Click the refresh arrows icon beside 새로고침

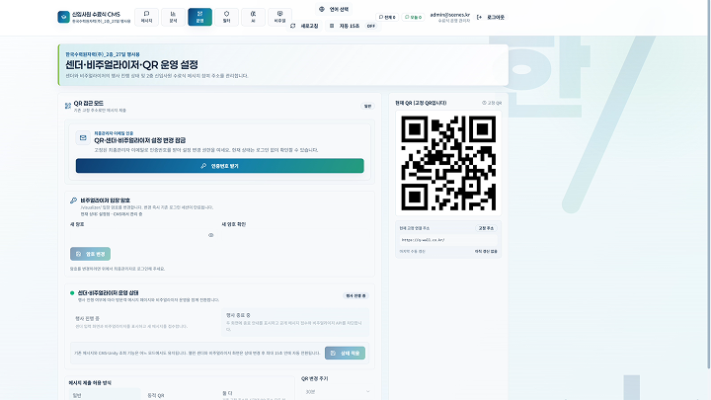293,26
